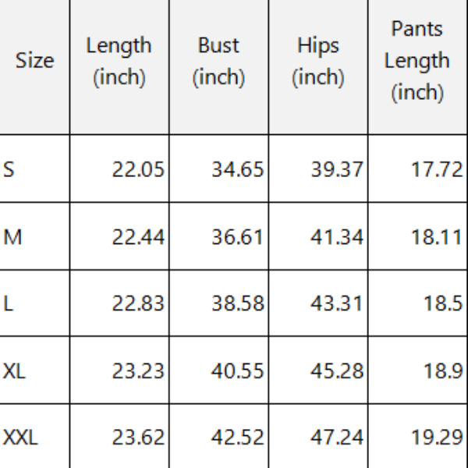Select the Pants Length (inch) header
Viewport: 468px width, 468px height.
tap(417, 67)
